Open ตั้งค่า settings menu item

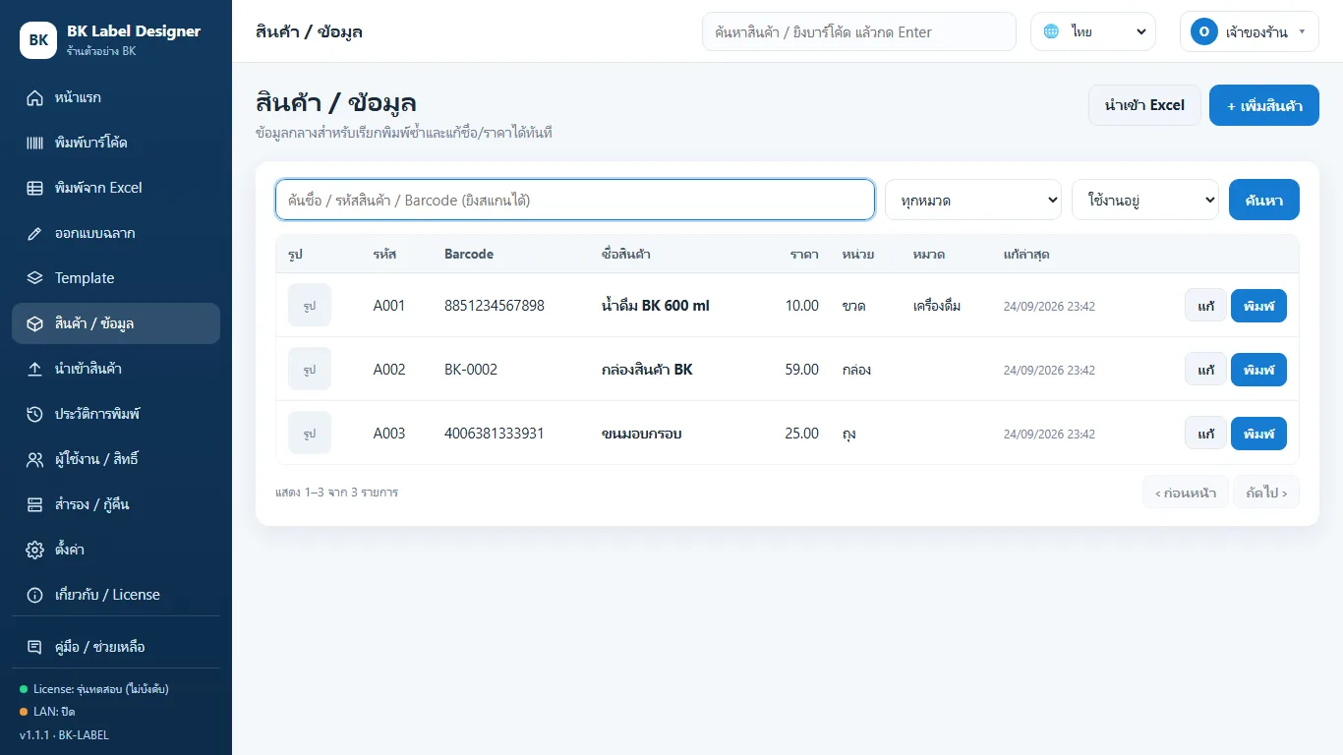(x=116, y=550)
